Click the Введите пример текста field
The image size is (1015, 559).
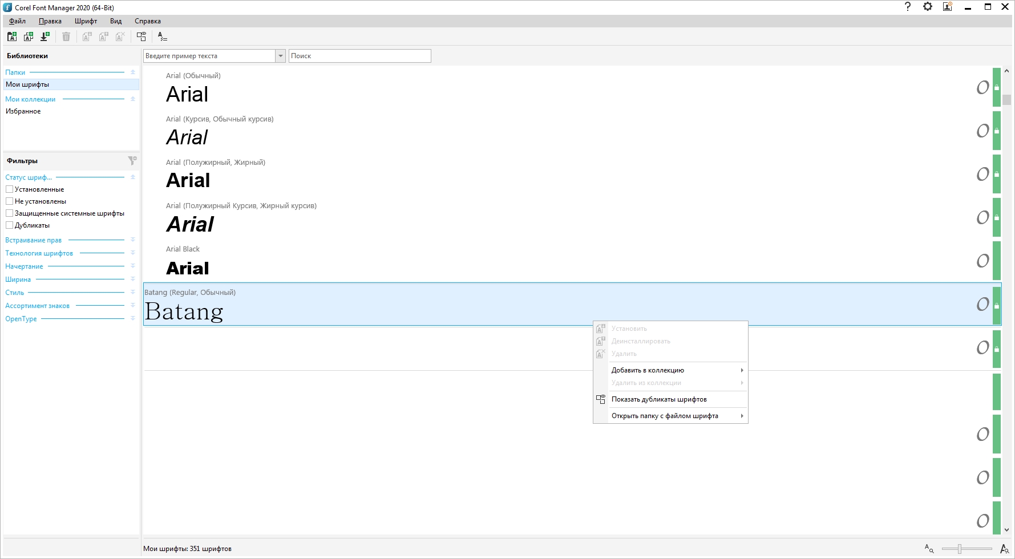(209, 56)
